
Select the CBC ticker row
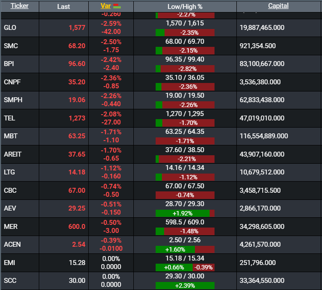pos(161,191)
